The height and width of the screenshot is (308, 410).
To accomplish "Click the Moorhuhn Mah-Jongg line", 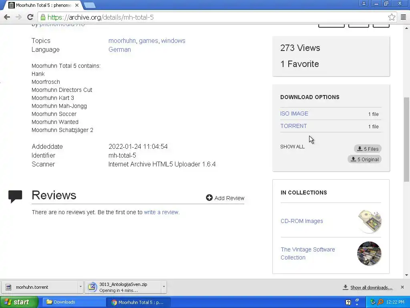I will coord(59,106).
